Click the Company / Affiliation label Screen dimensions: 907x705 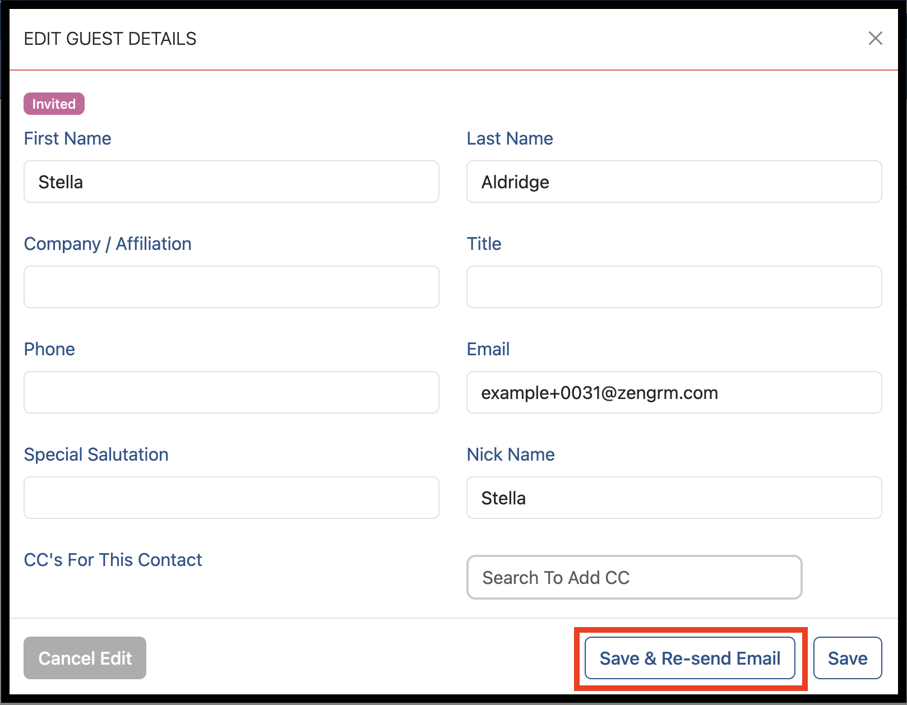coord(108,244)
